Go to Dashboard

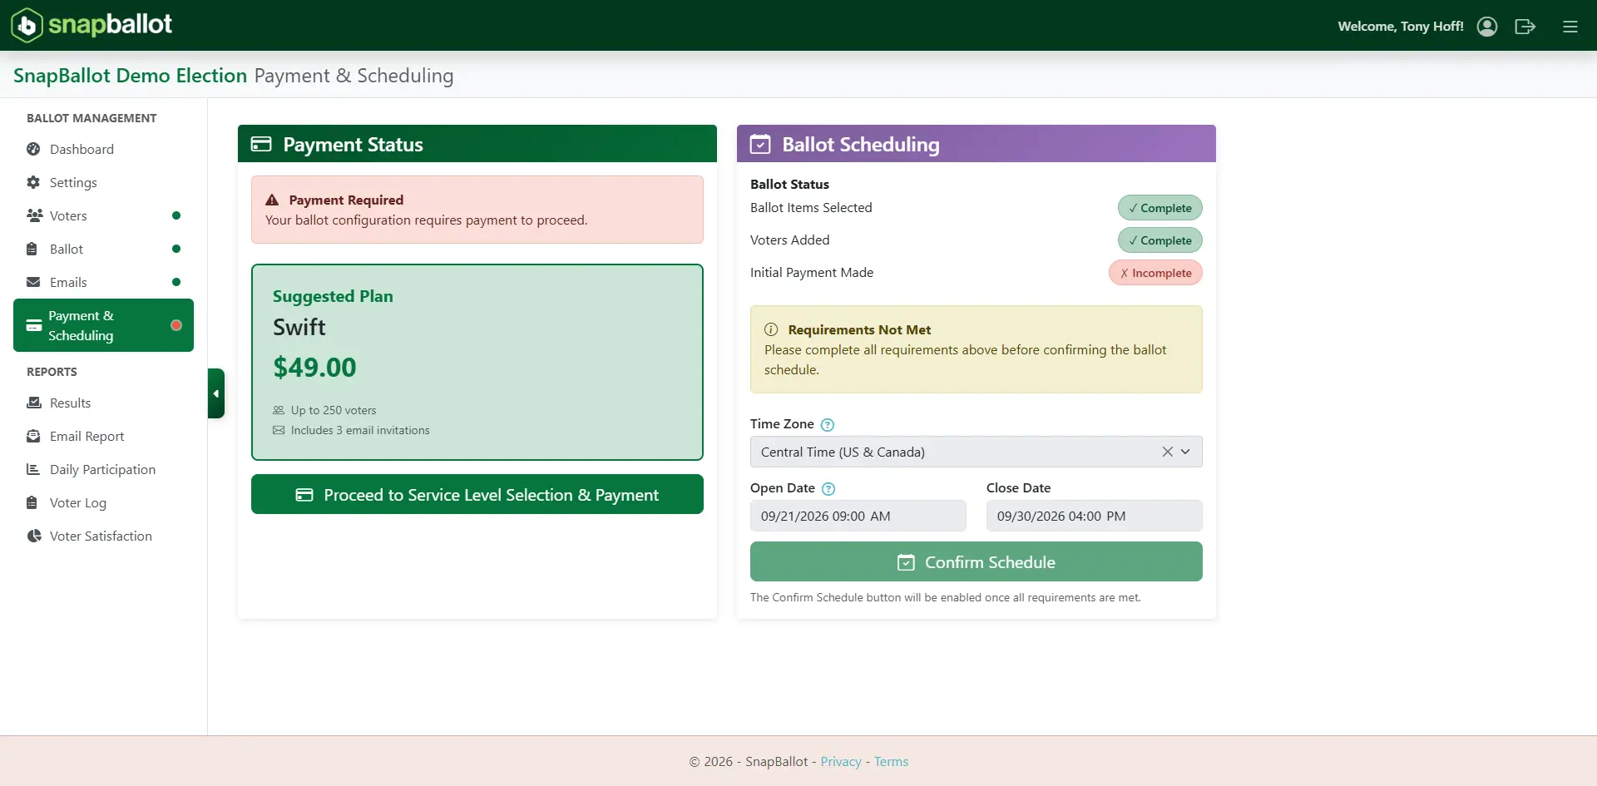[x=103, y=150]
